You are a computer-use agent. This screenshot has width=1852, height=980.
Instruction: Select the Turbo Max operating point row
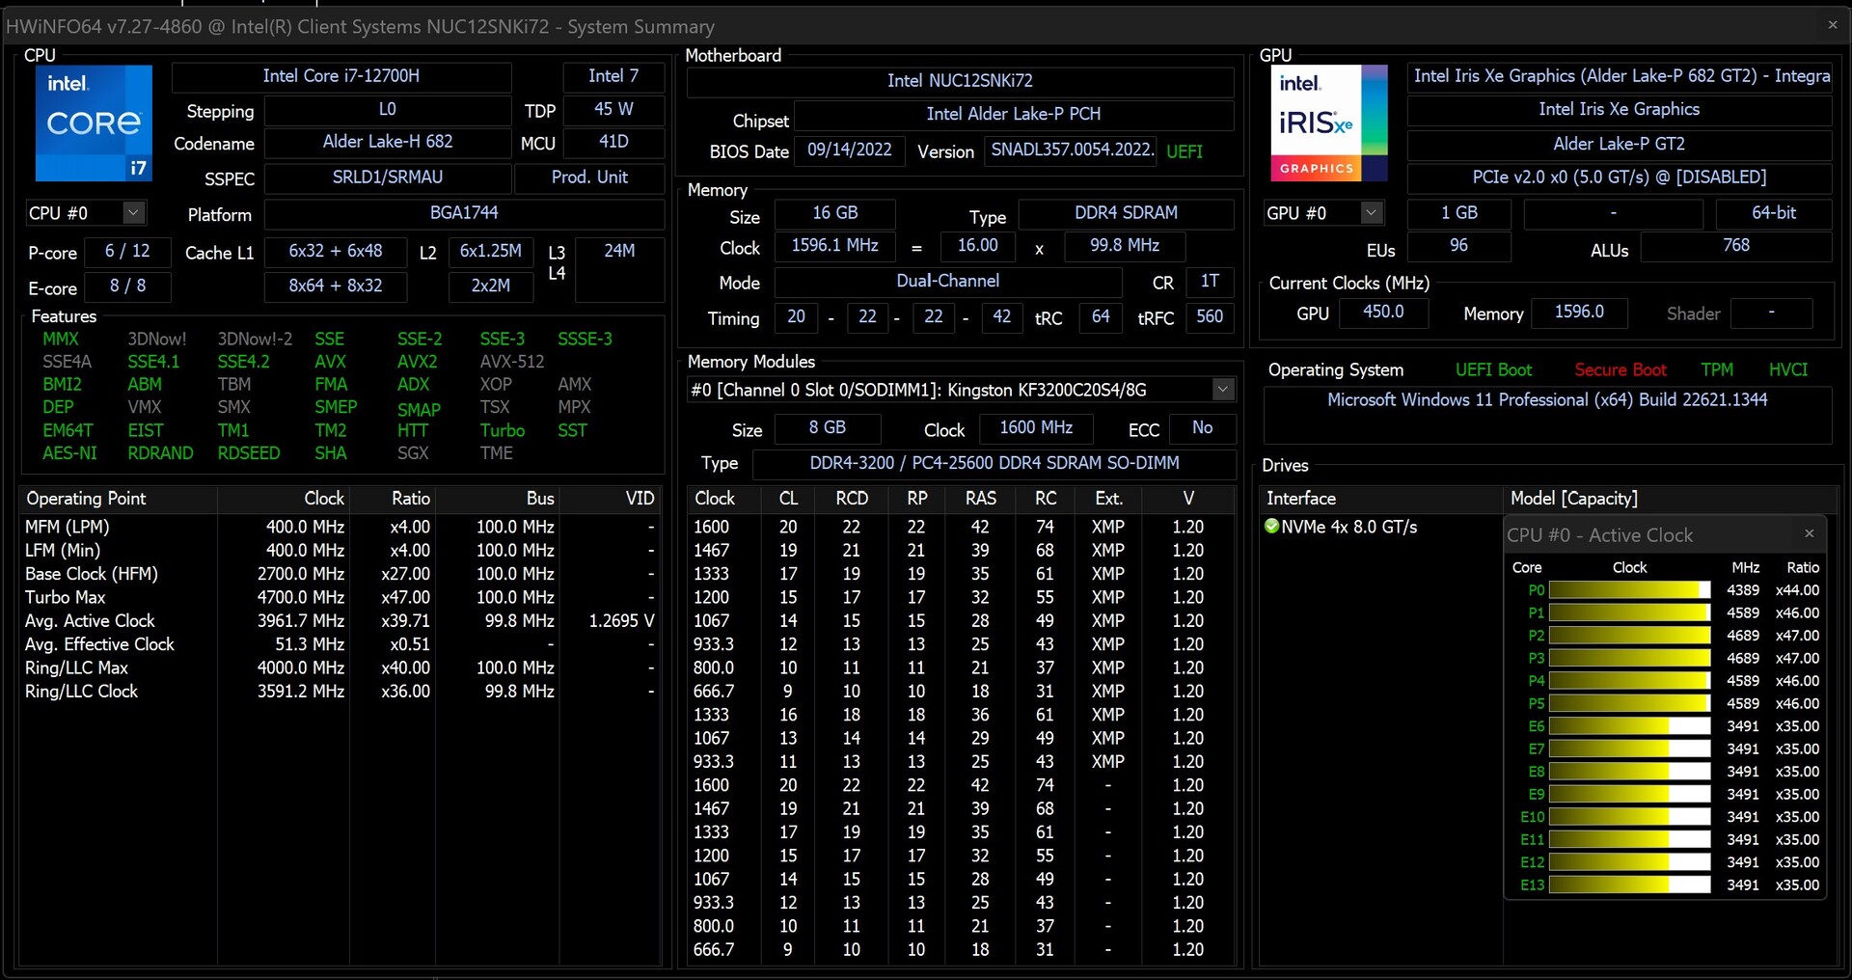pos(340,597)
